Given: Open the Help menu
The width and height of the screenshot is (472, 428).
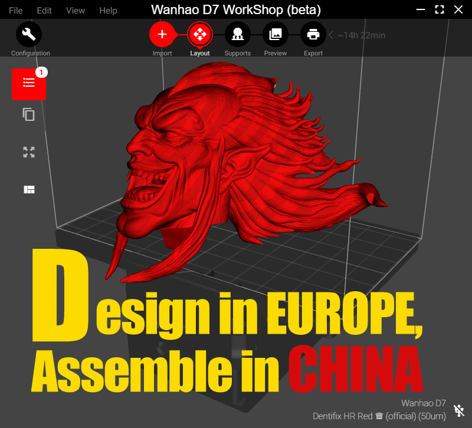Looking at the screenshot, I should point(108,11).
